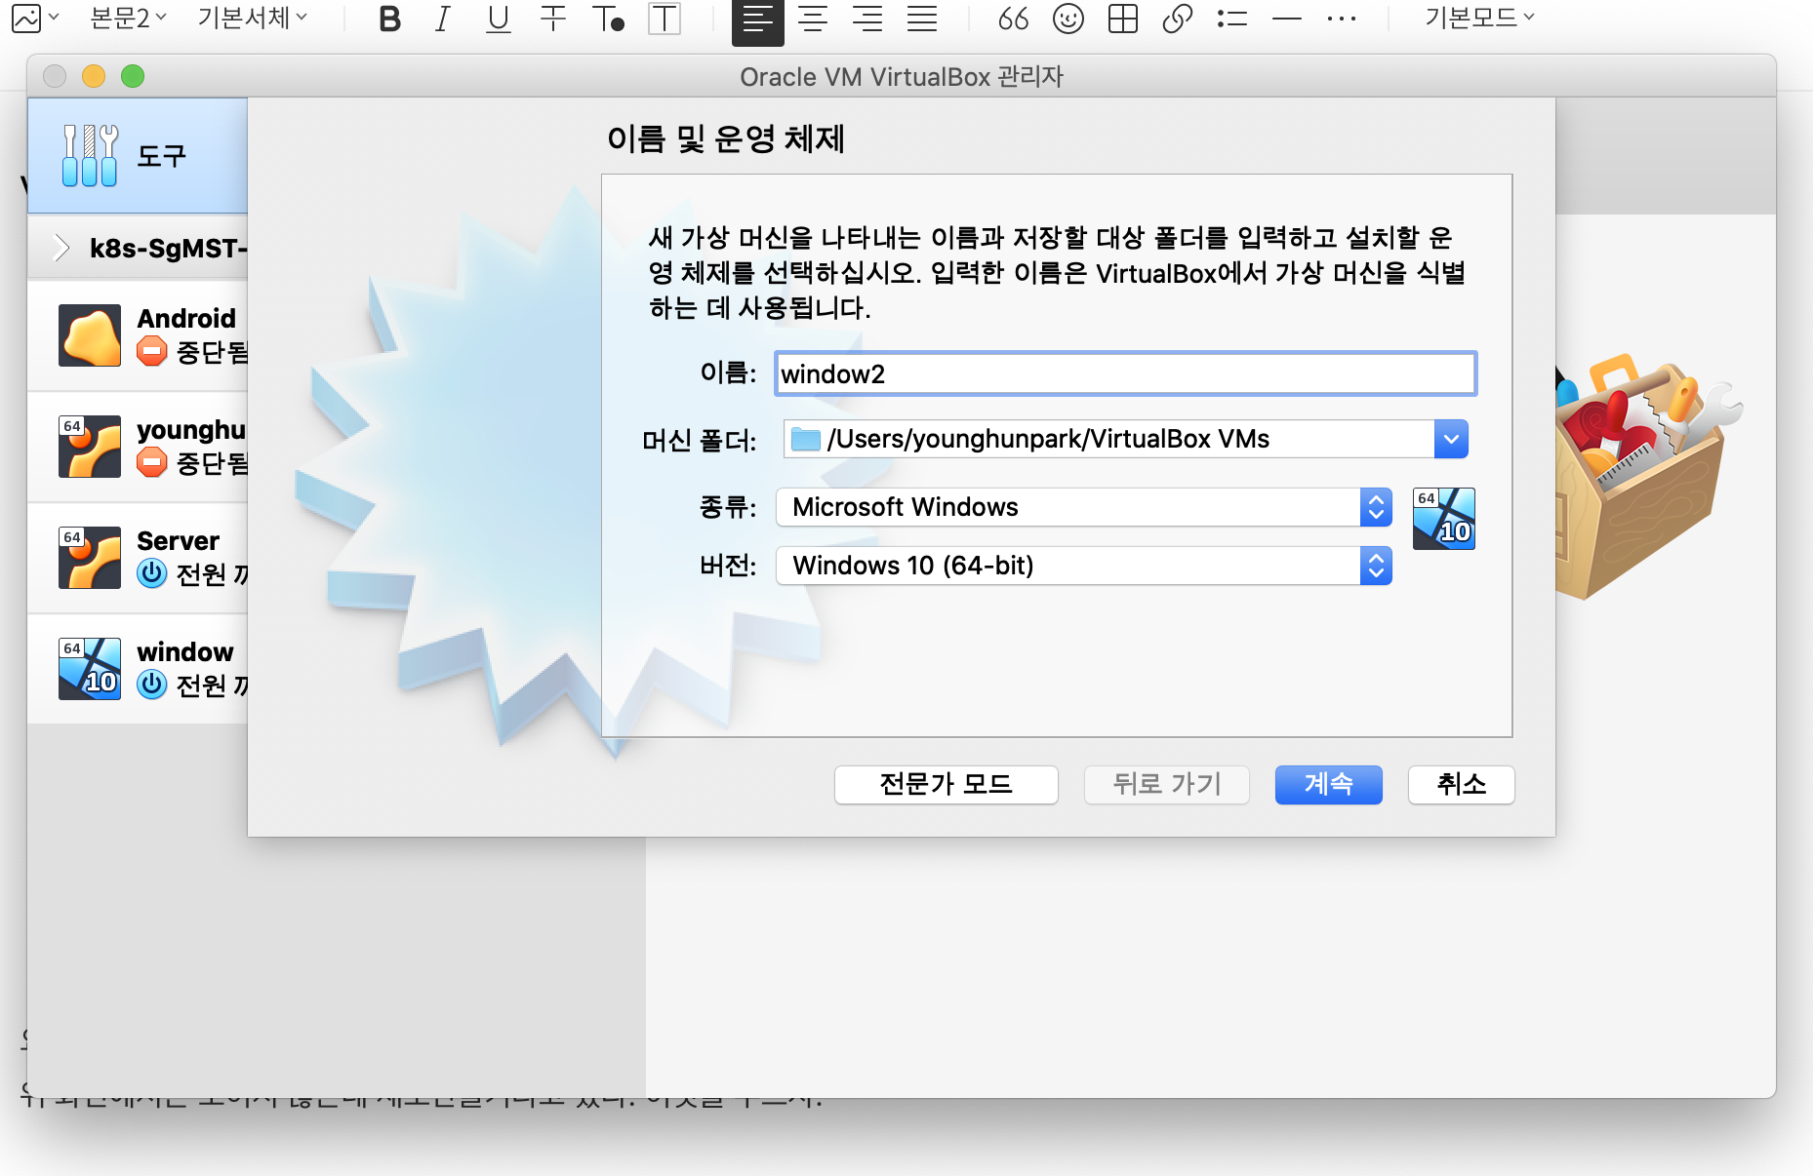
Task: Insert a hyperlink from toolbar
Action: (x=1178, y=19)
